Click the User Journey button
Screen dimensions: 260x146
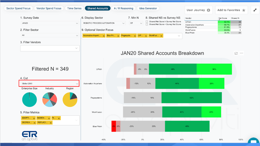199,10
